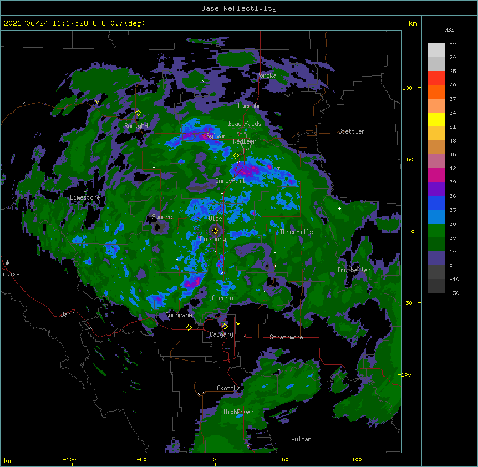Click the km label at bottom-left corner
The image size is (478, 467).
(x=8, y=460)
